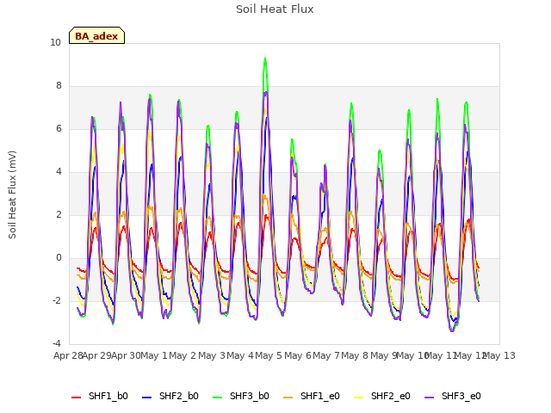
Task: Click the orange SHF1_e0 legend color marker
Action: coord(288,398)
